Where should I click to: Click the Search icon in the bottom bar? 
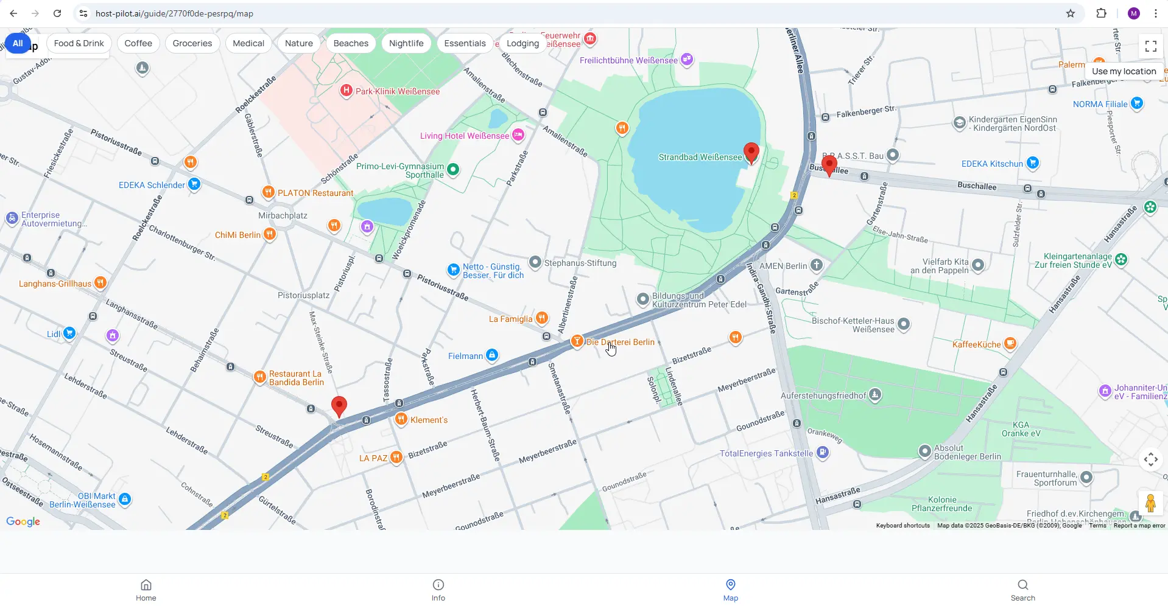[x=1022, y=589]
